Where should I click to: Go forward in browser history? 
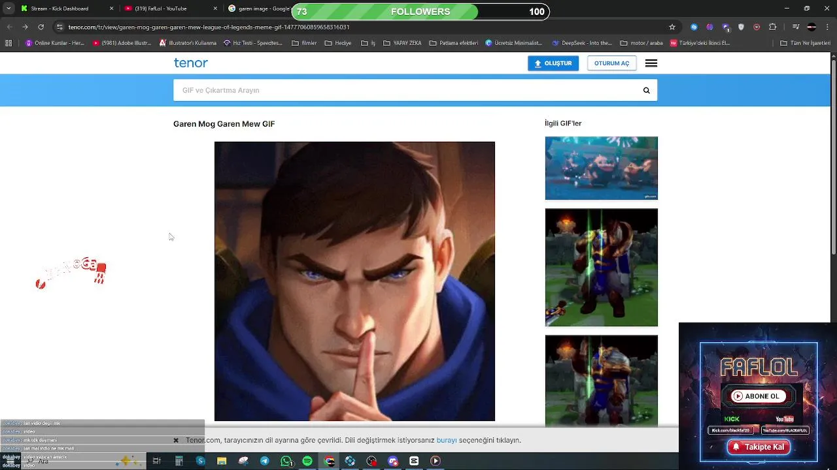[x=25, y=27]
